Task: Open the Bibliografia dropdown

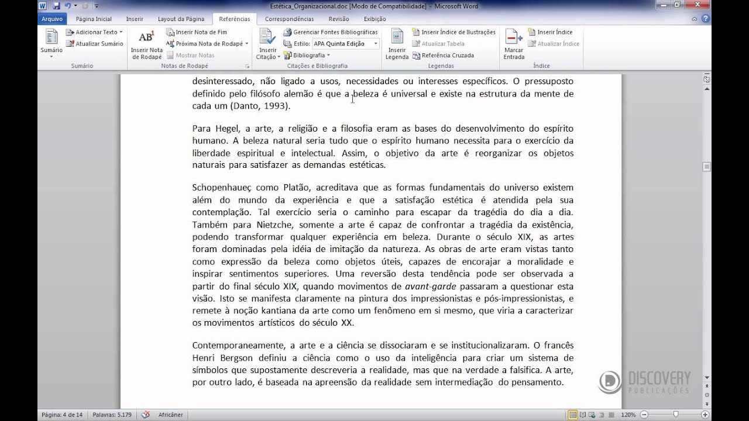Action: 307,56
